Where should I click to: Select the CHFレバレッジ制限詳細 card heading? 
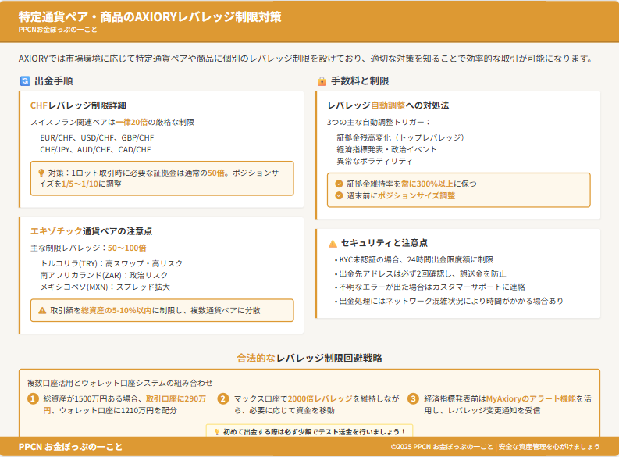[x=78, y=105]
